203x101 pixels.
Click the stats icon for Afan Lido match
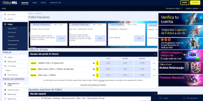[94, 75]
